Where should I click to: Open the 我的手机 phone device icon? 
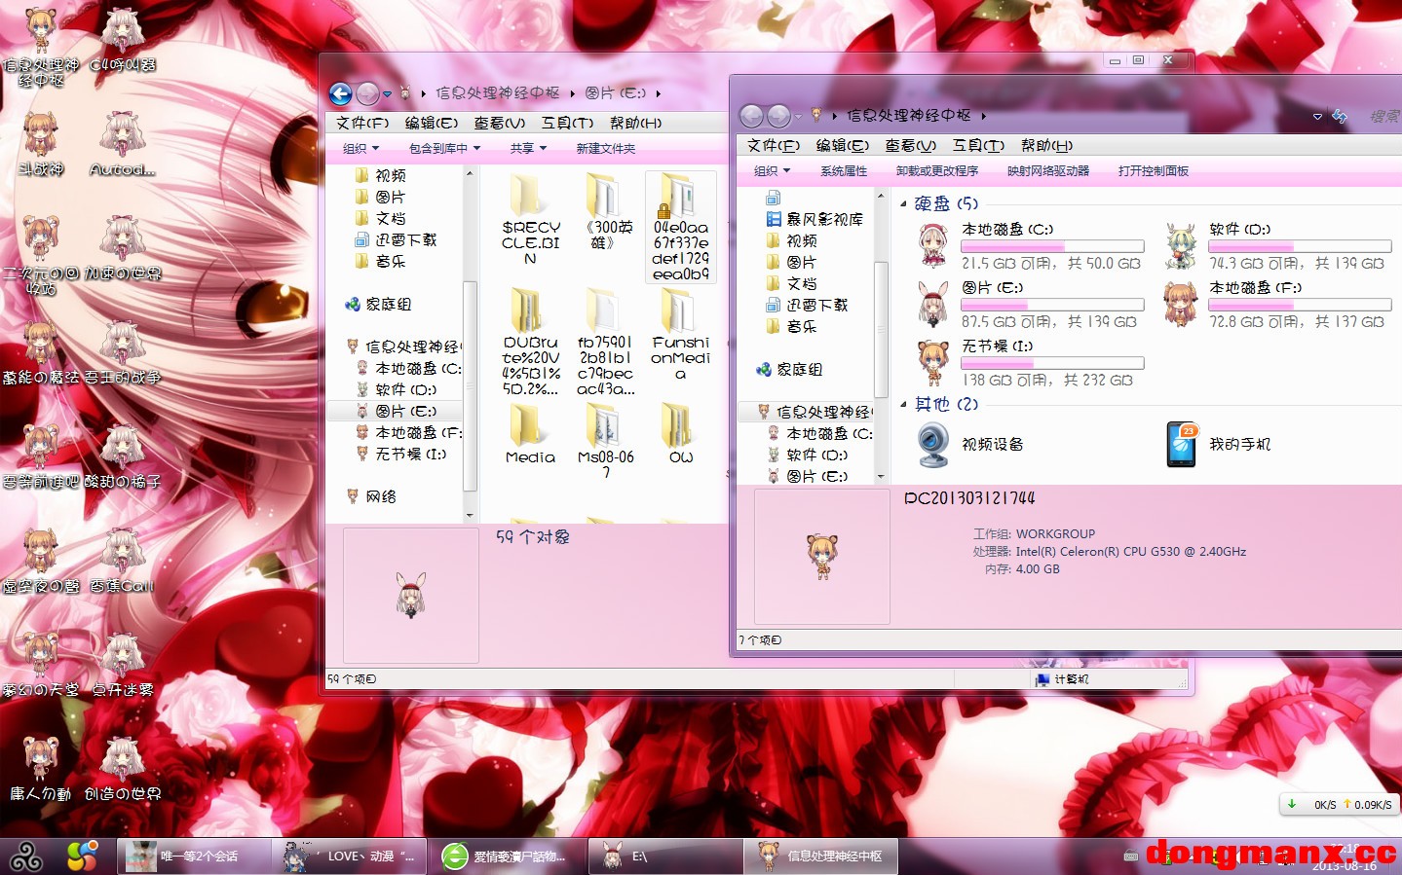[1181, 445]
